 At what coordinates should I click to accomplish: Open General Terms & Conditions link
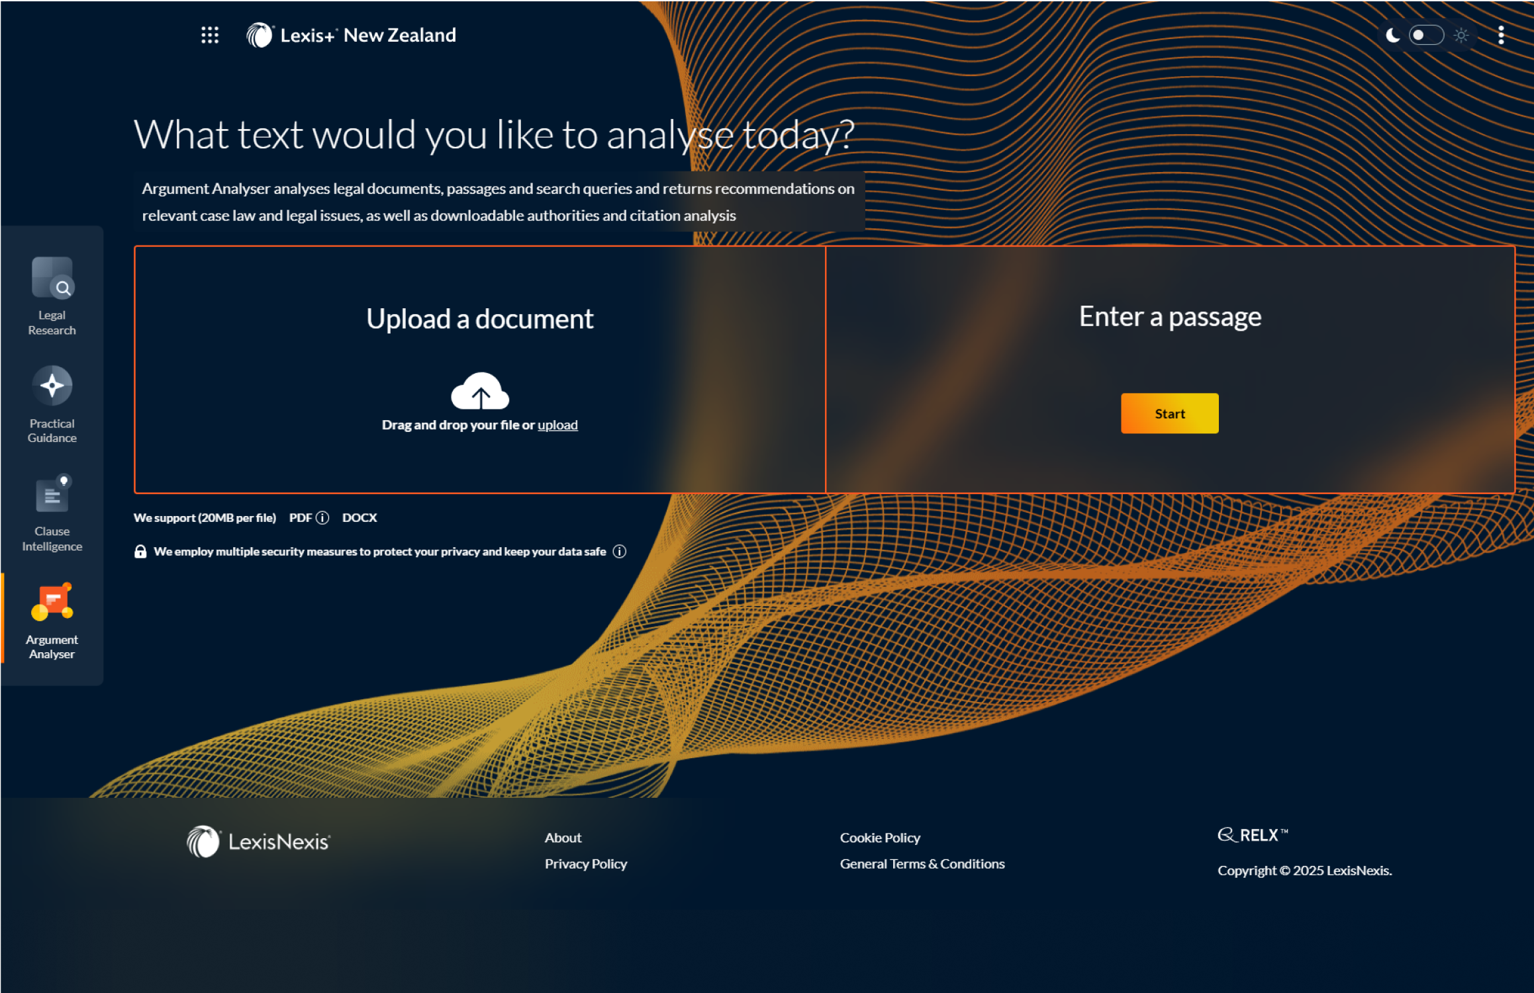click(922, 864)
